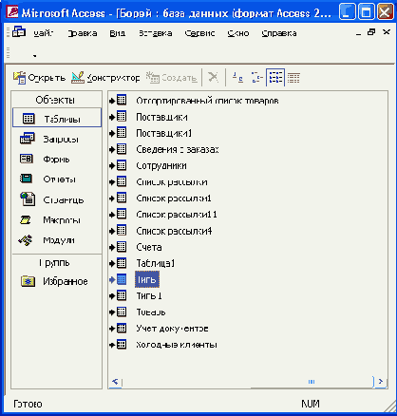
Task: Select the Список рассылки1 table
Action: [174, 199]
